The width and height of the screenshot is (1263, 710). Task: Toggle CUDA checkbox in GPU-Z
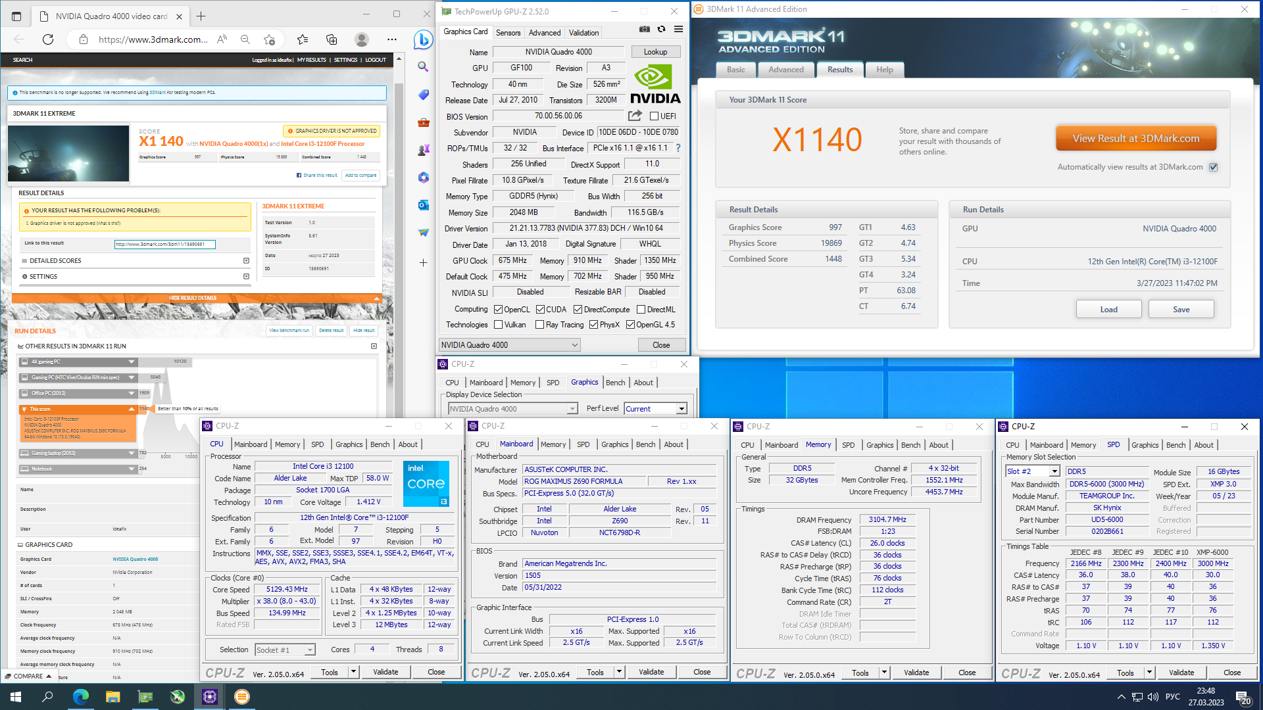tap(540, 310)
